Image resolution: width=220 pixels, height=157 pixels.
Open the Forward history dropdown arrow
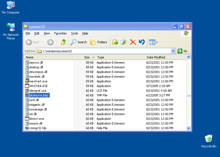coord(57,42)
